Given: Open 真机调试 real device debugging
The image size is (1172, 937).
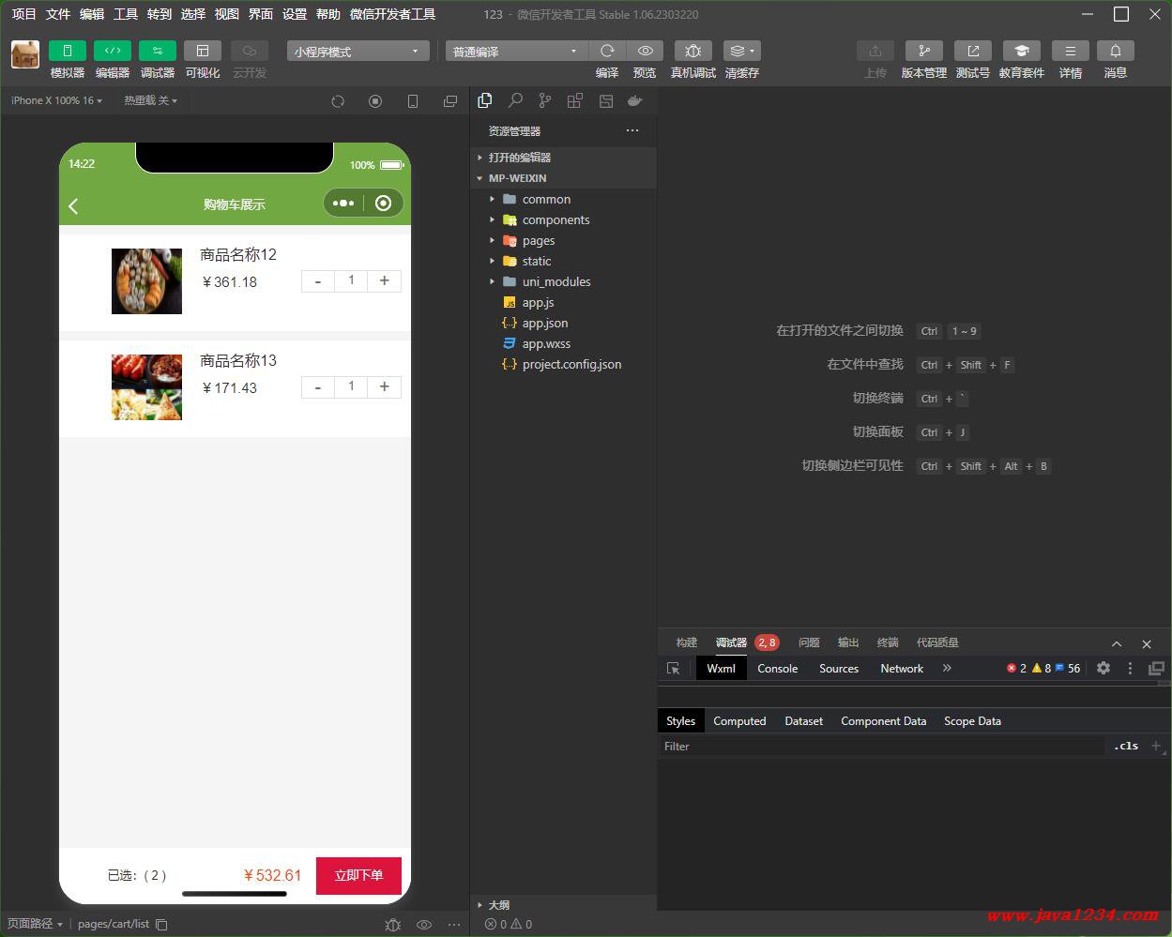Looking at the screenshot, I should click(693, 51).
